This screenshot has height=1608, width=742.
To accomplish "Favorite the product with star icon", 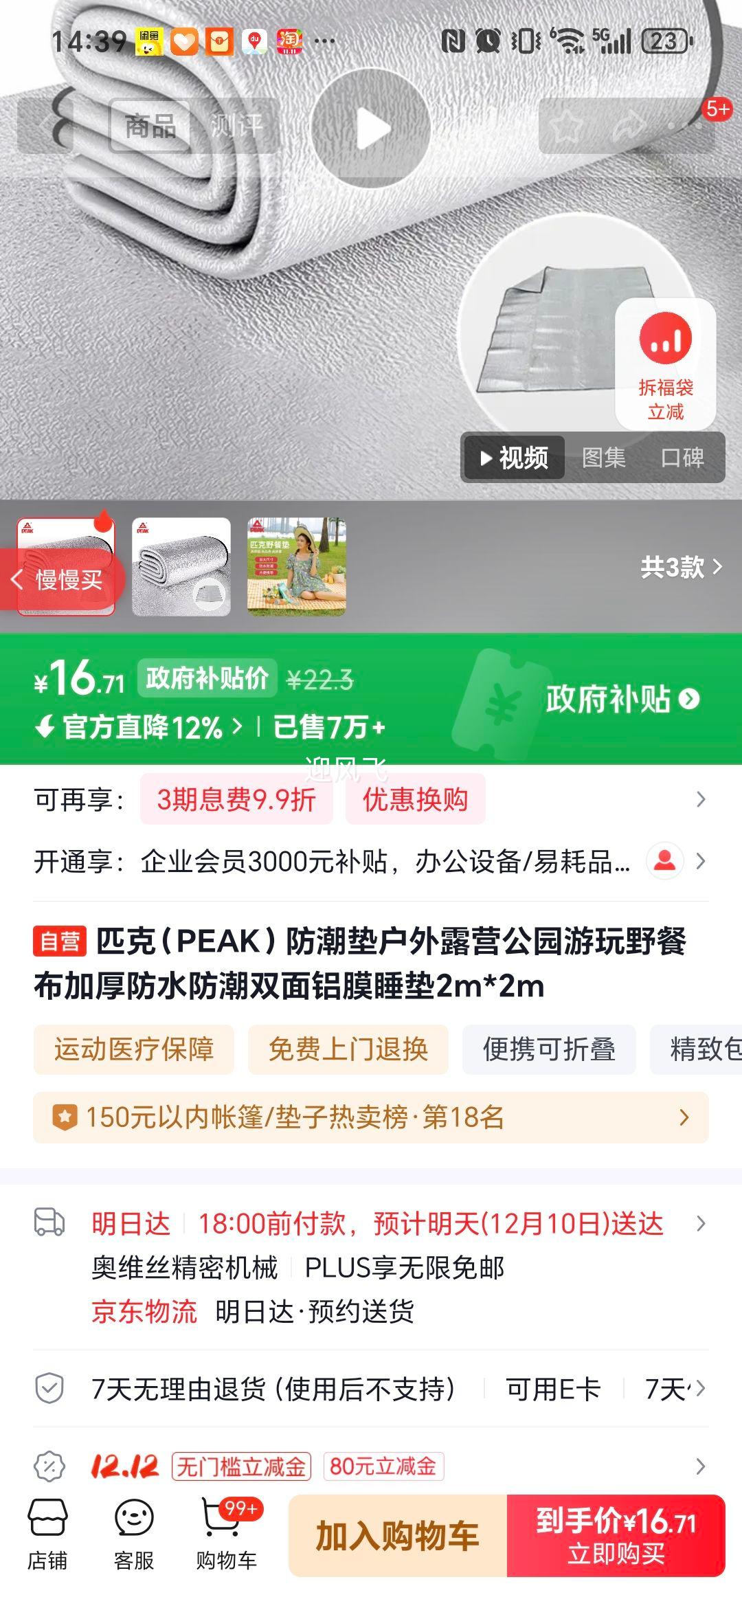I will click(x=566, y=126).
